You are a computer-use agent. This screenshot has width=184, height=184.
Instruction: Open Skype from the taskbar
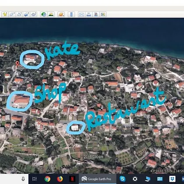123,179
